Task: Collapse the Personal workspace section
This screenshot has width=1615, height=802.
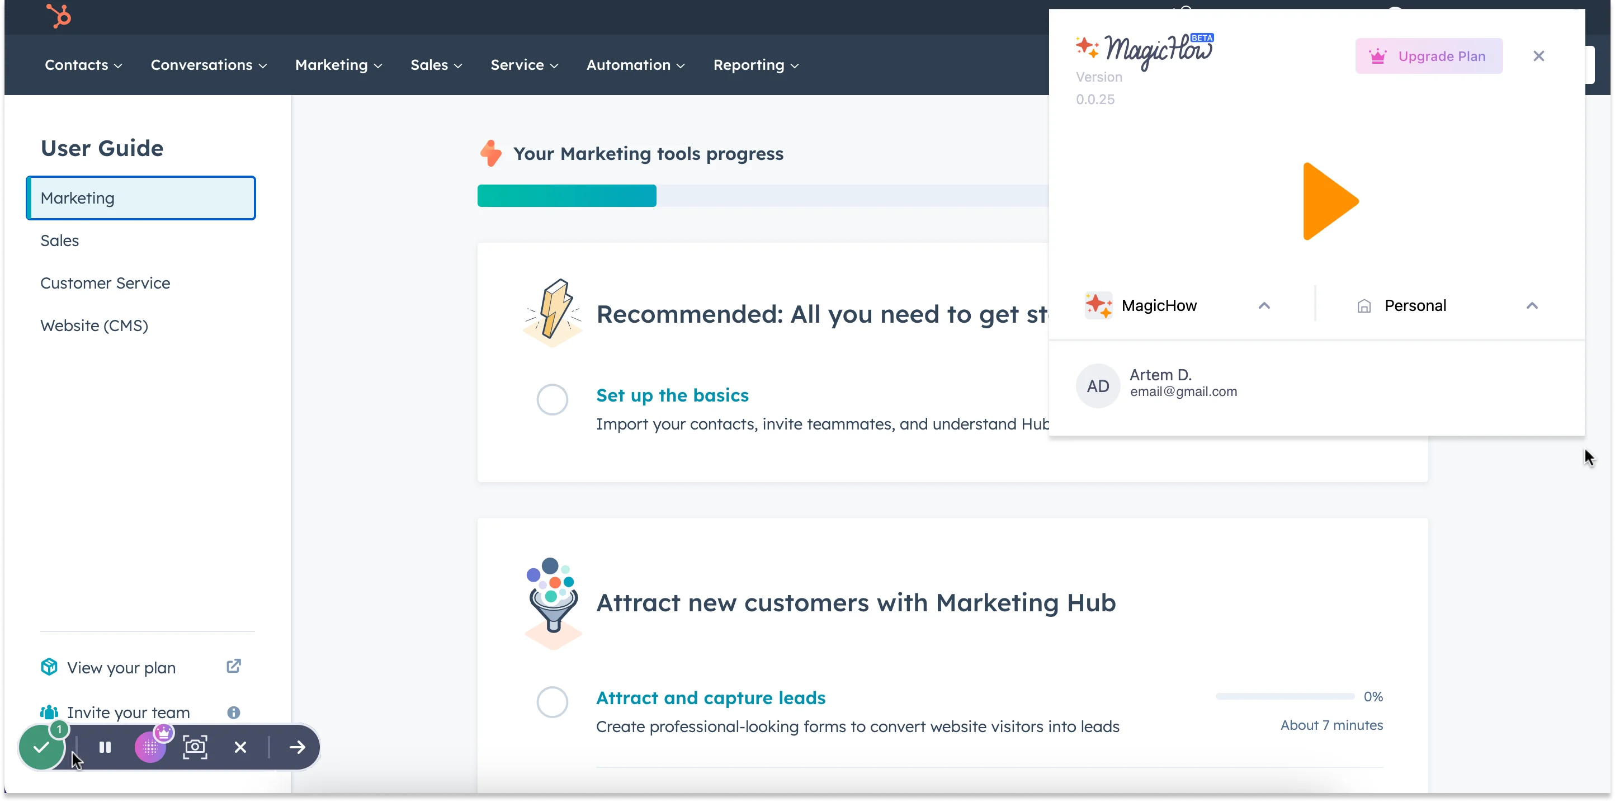Action: 1533,305
